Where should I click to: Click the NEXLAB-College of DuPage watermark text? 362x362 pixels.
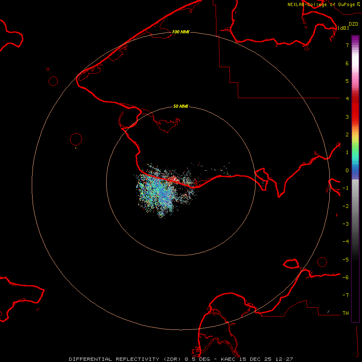(321, 4)
